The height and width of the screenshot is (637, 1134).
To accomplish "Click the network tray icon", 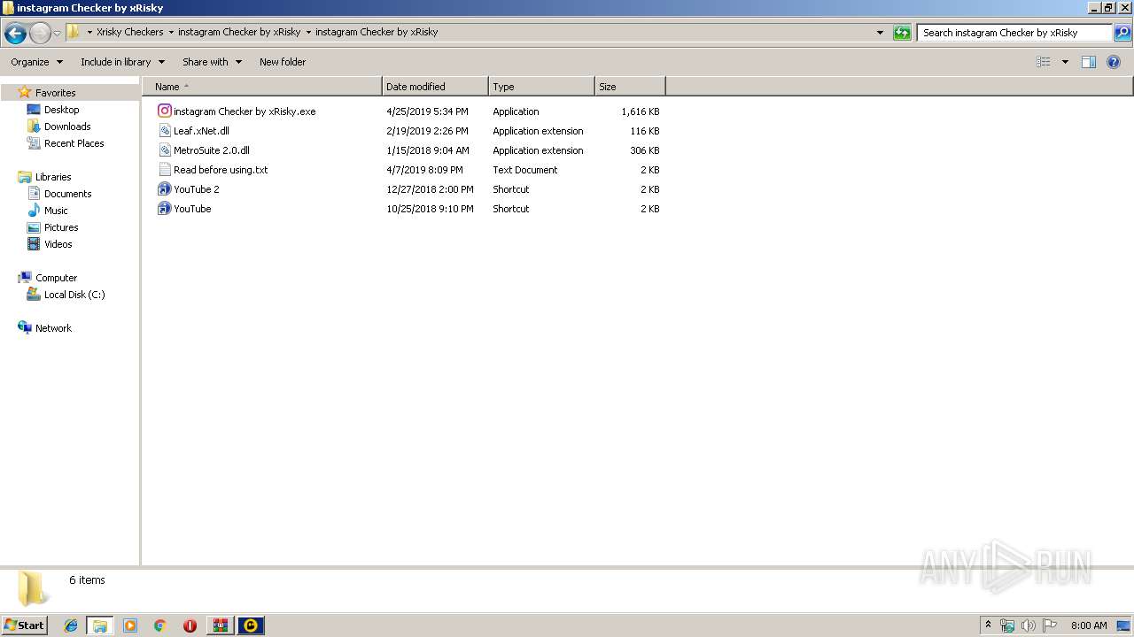I will [1007, 625].
